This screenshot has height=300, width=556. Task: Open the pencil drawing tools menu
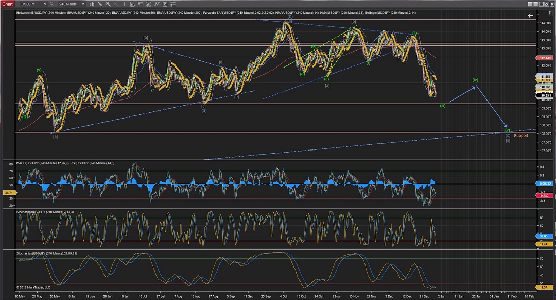point(100,4)
